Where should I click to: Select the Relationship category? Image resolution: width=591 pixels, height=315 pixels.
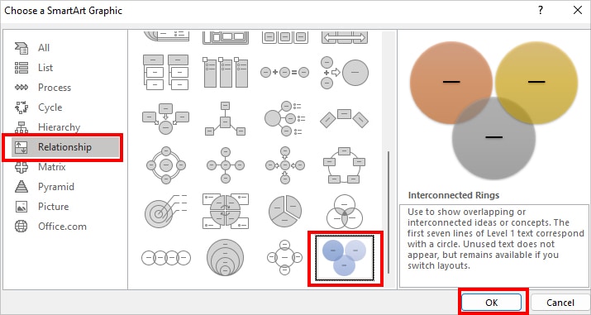click(x=65, y=147)
